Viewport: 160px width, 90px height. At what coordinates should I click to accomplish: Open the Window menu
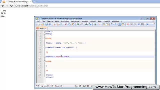pos(115,21)
